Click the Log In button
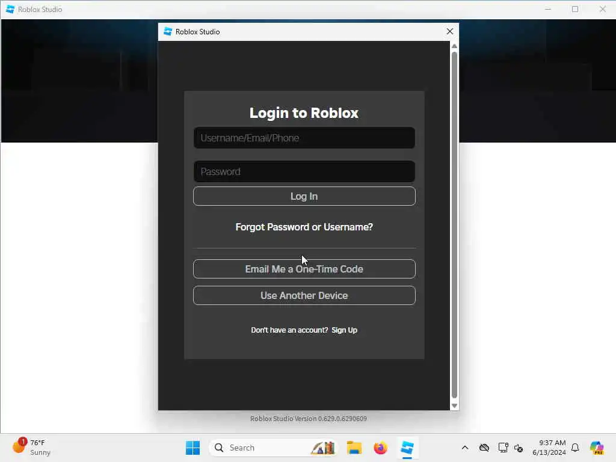 [304, 196]
